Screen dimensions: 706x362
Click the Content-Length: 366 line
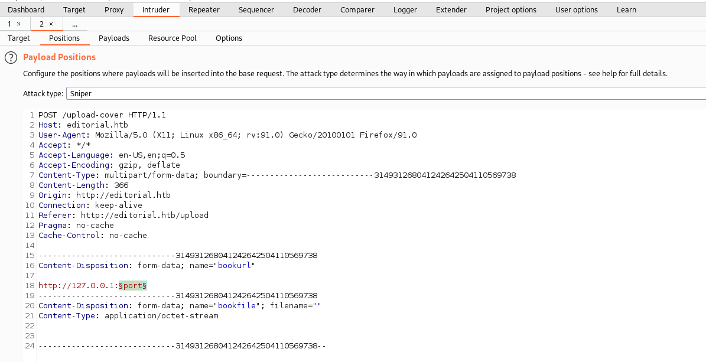[x=83, y=185]
